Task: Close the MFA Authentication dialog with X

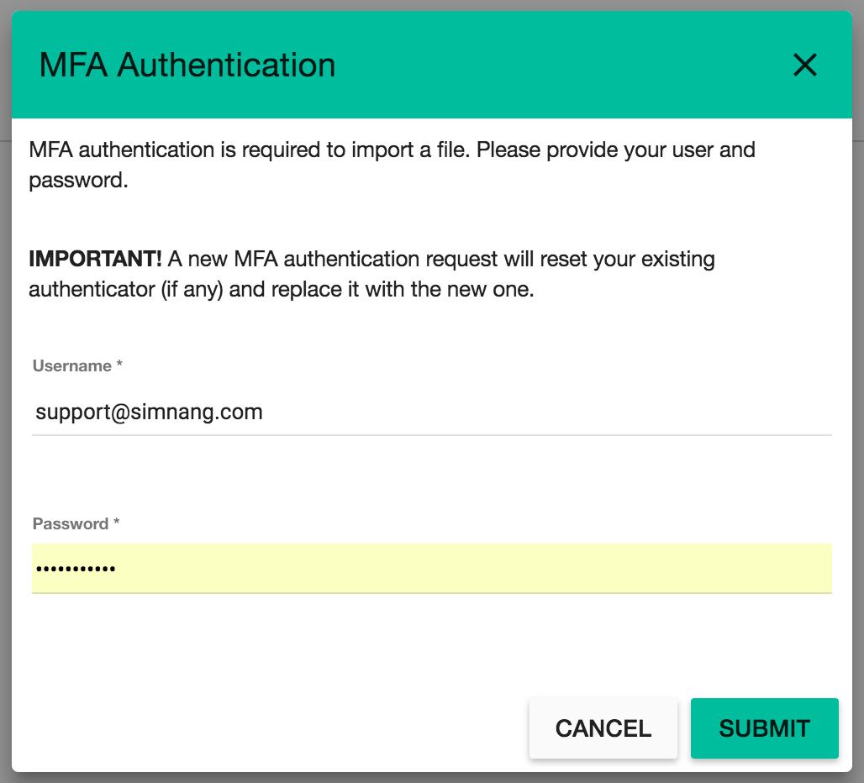Action: [x=804, y=65]
